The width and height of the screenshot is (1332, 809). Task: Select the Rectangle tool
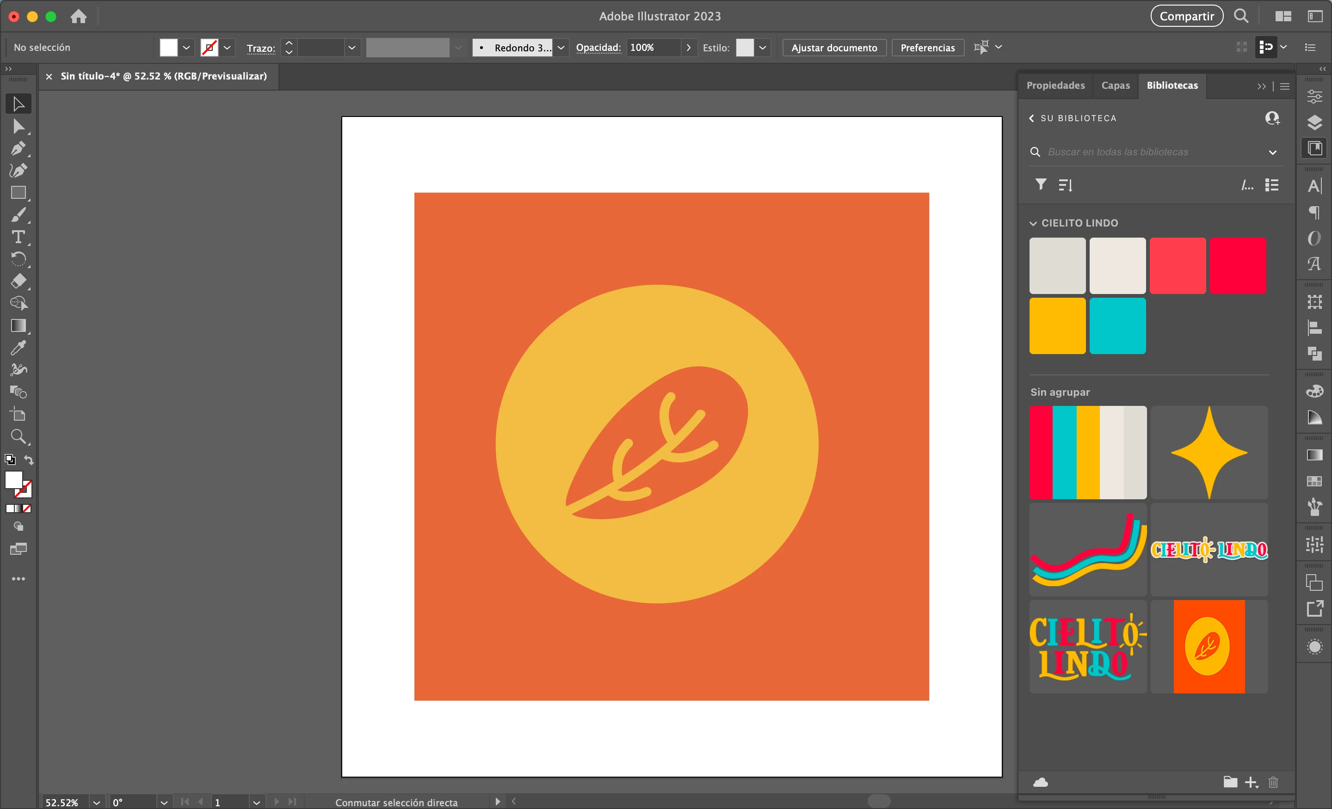[18, 193]
